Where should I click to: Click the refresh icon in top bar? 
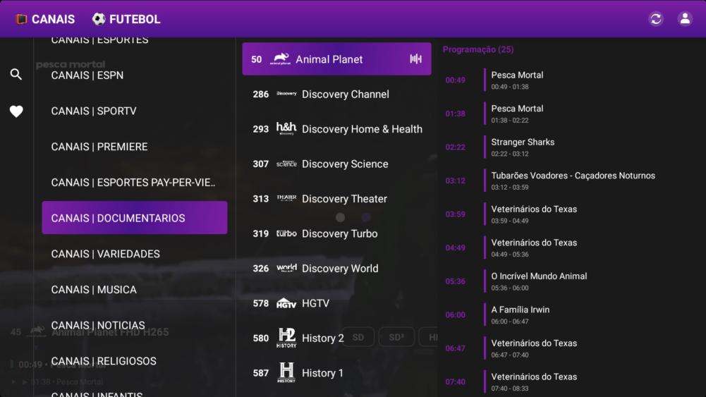point(656,19)
